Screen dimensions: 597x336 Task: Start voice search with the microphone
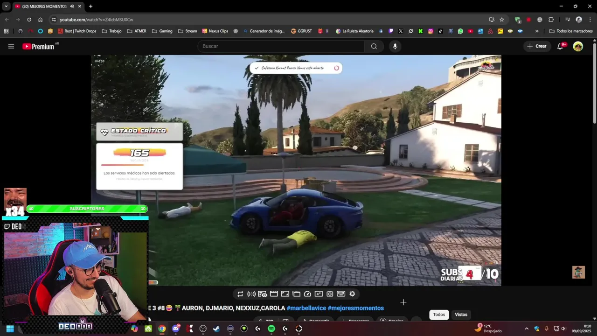click(x=395, y=46)
